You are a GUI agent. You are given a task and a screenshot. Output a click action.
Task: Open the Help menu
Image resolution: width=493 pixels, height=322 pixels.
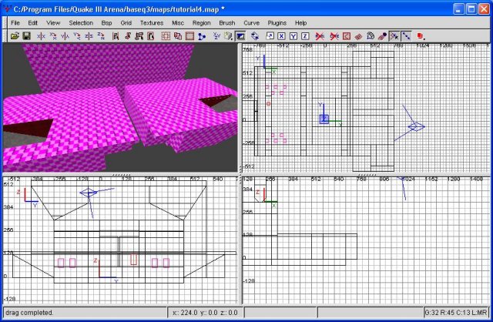click(x=300, y=23)
